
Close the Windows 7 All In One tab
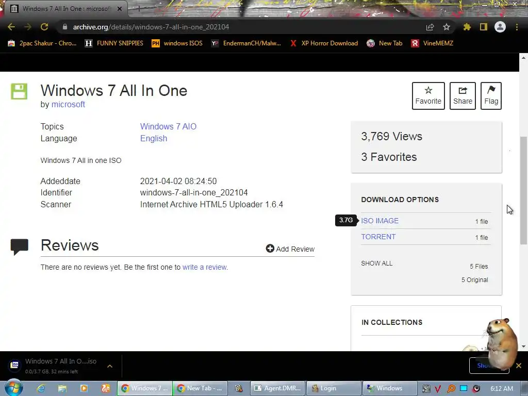tap(120, 9)
